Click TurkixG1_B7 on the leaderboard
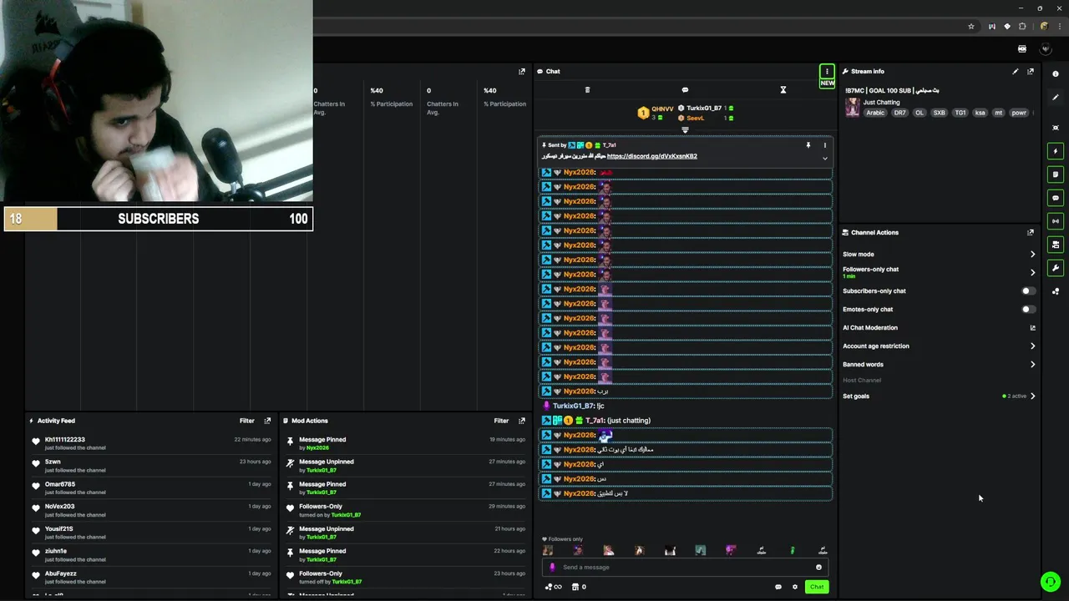Image resolution: width=1069 pixels, height=601 pixels. [704, 109]
